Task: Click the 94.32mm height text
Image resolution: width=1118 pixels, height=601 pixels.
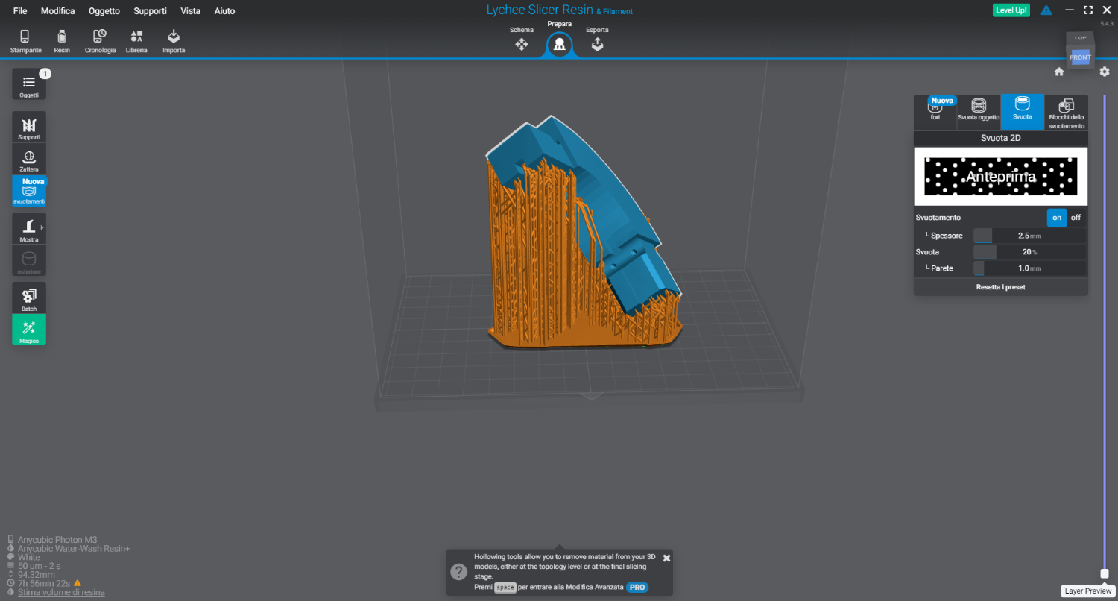Action: 37,575
